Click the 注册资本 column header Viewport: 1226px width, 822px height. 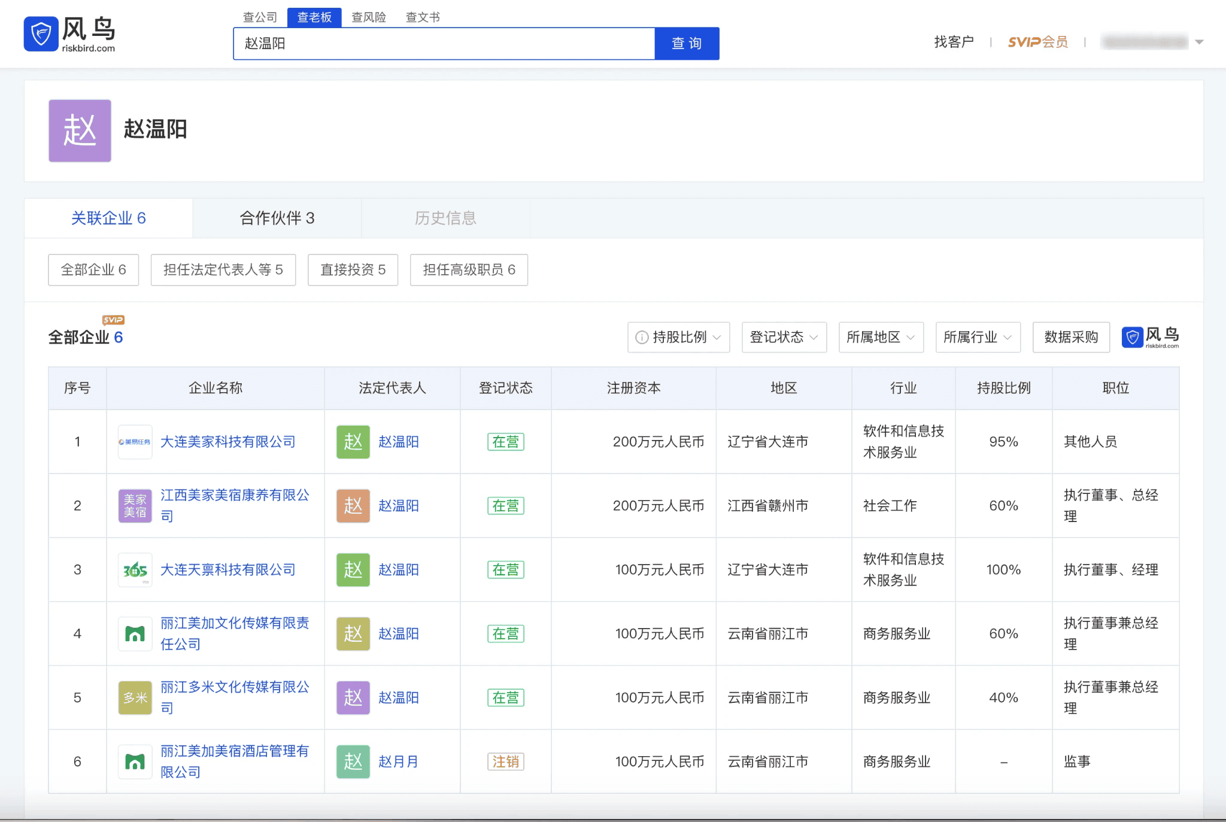tap(633, 389)
